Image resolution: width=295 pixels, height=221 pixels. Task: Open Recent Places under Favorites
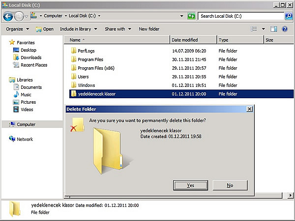pos(34,65)
